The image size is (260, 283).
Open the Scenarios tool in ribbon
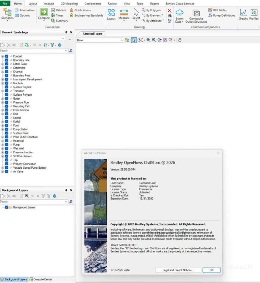7,14
